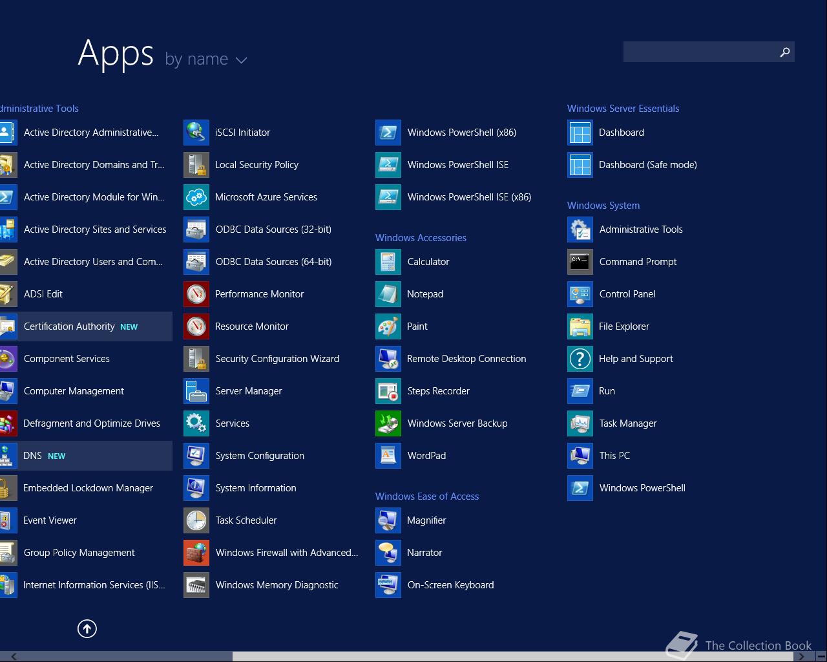Launch Windows PowerShell icon under Windows System

[x=580, y=488]
